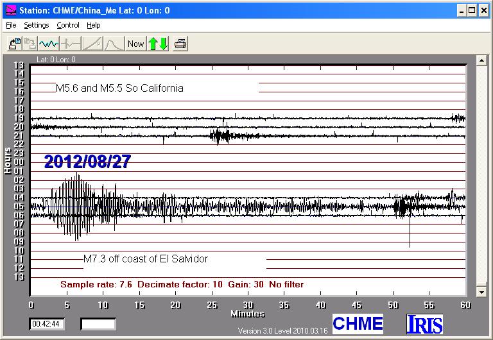
Task: Print the seismogram with printer icon
Action: click(x=181, y=44)
